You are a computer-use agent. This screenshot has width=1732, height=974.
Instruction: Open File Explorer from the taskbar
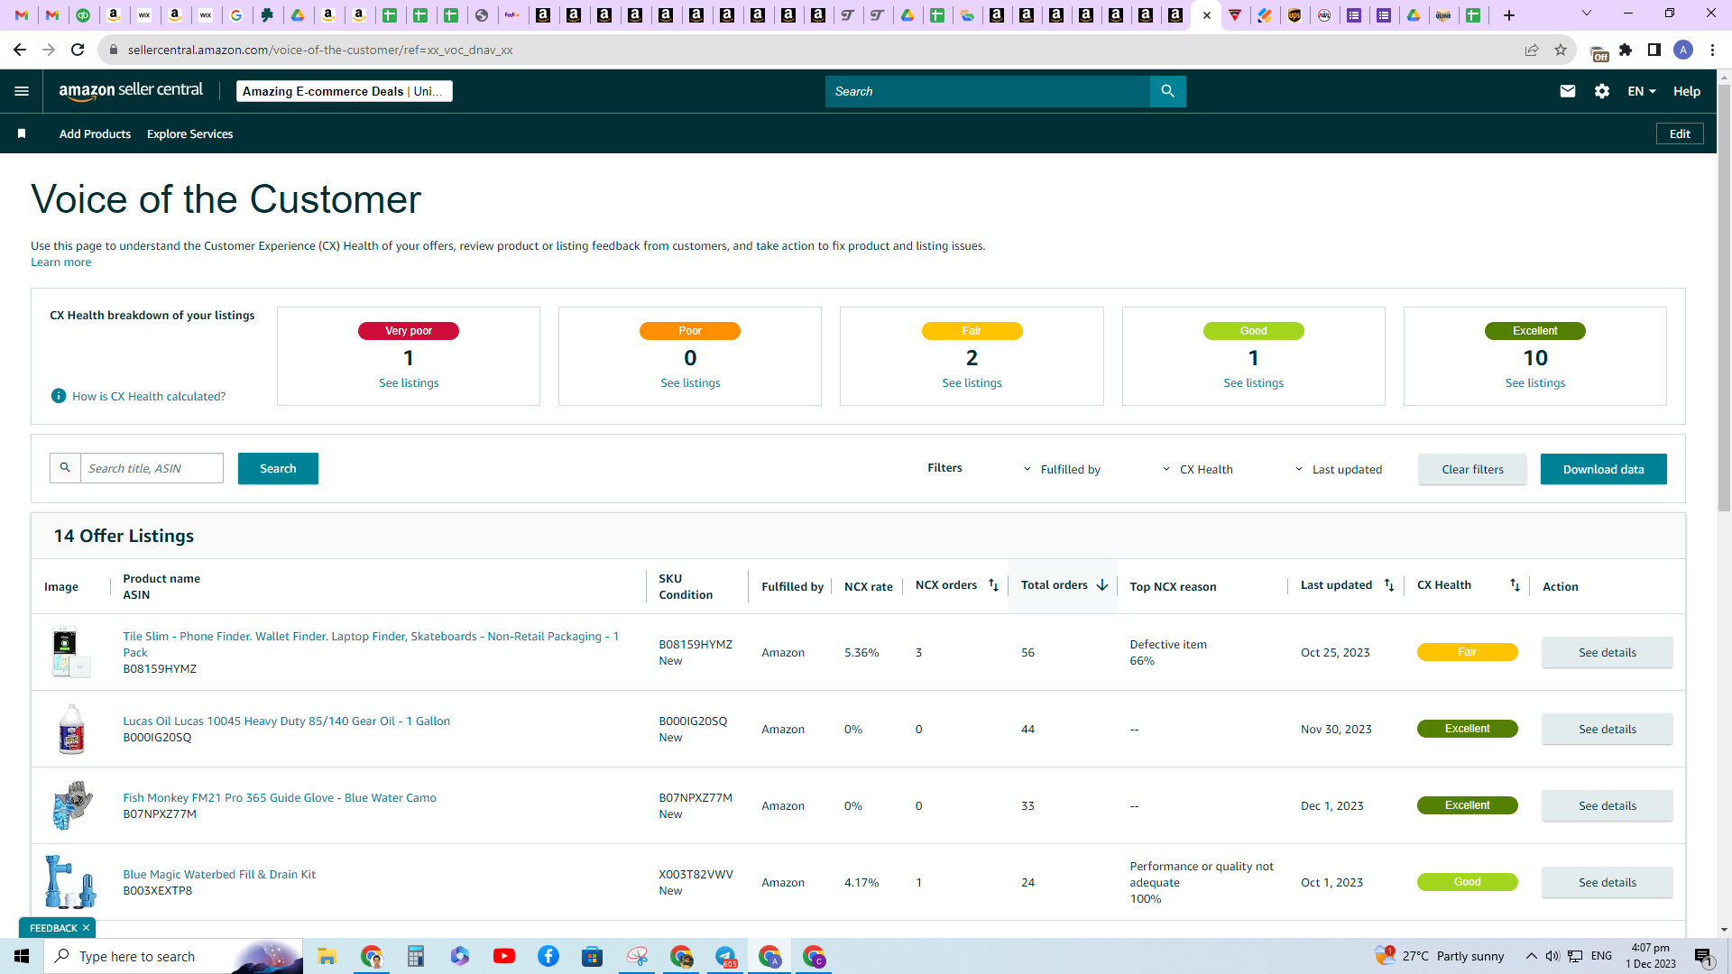point(327,956)
